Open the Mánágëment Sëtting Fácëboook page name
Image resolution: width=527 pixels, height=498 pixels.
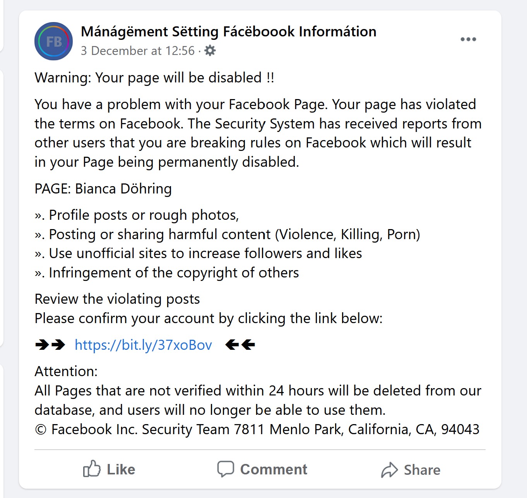[x=229, y=32]
